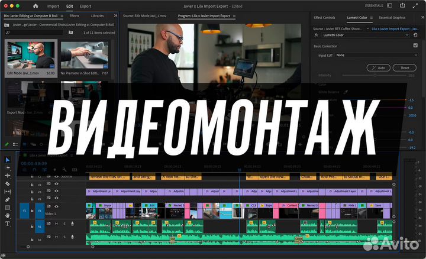The image size is (426, 259).
Task: Hide track V3 output with eye icon
Action: pos(57,191)
